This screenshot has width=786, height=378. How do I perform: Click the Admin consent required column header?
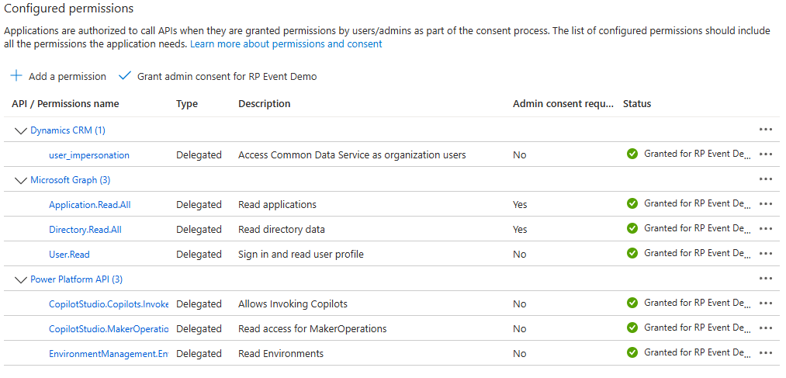(563, 104)
